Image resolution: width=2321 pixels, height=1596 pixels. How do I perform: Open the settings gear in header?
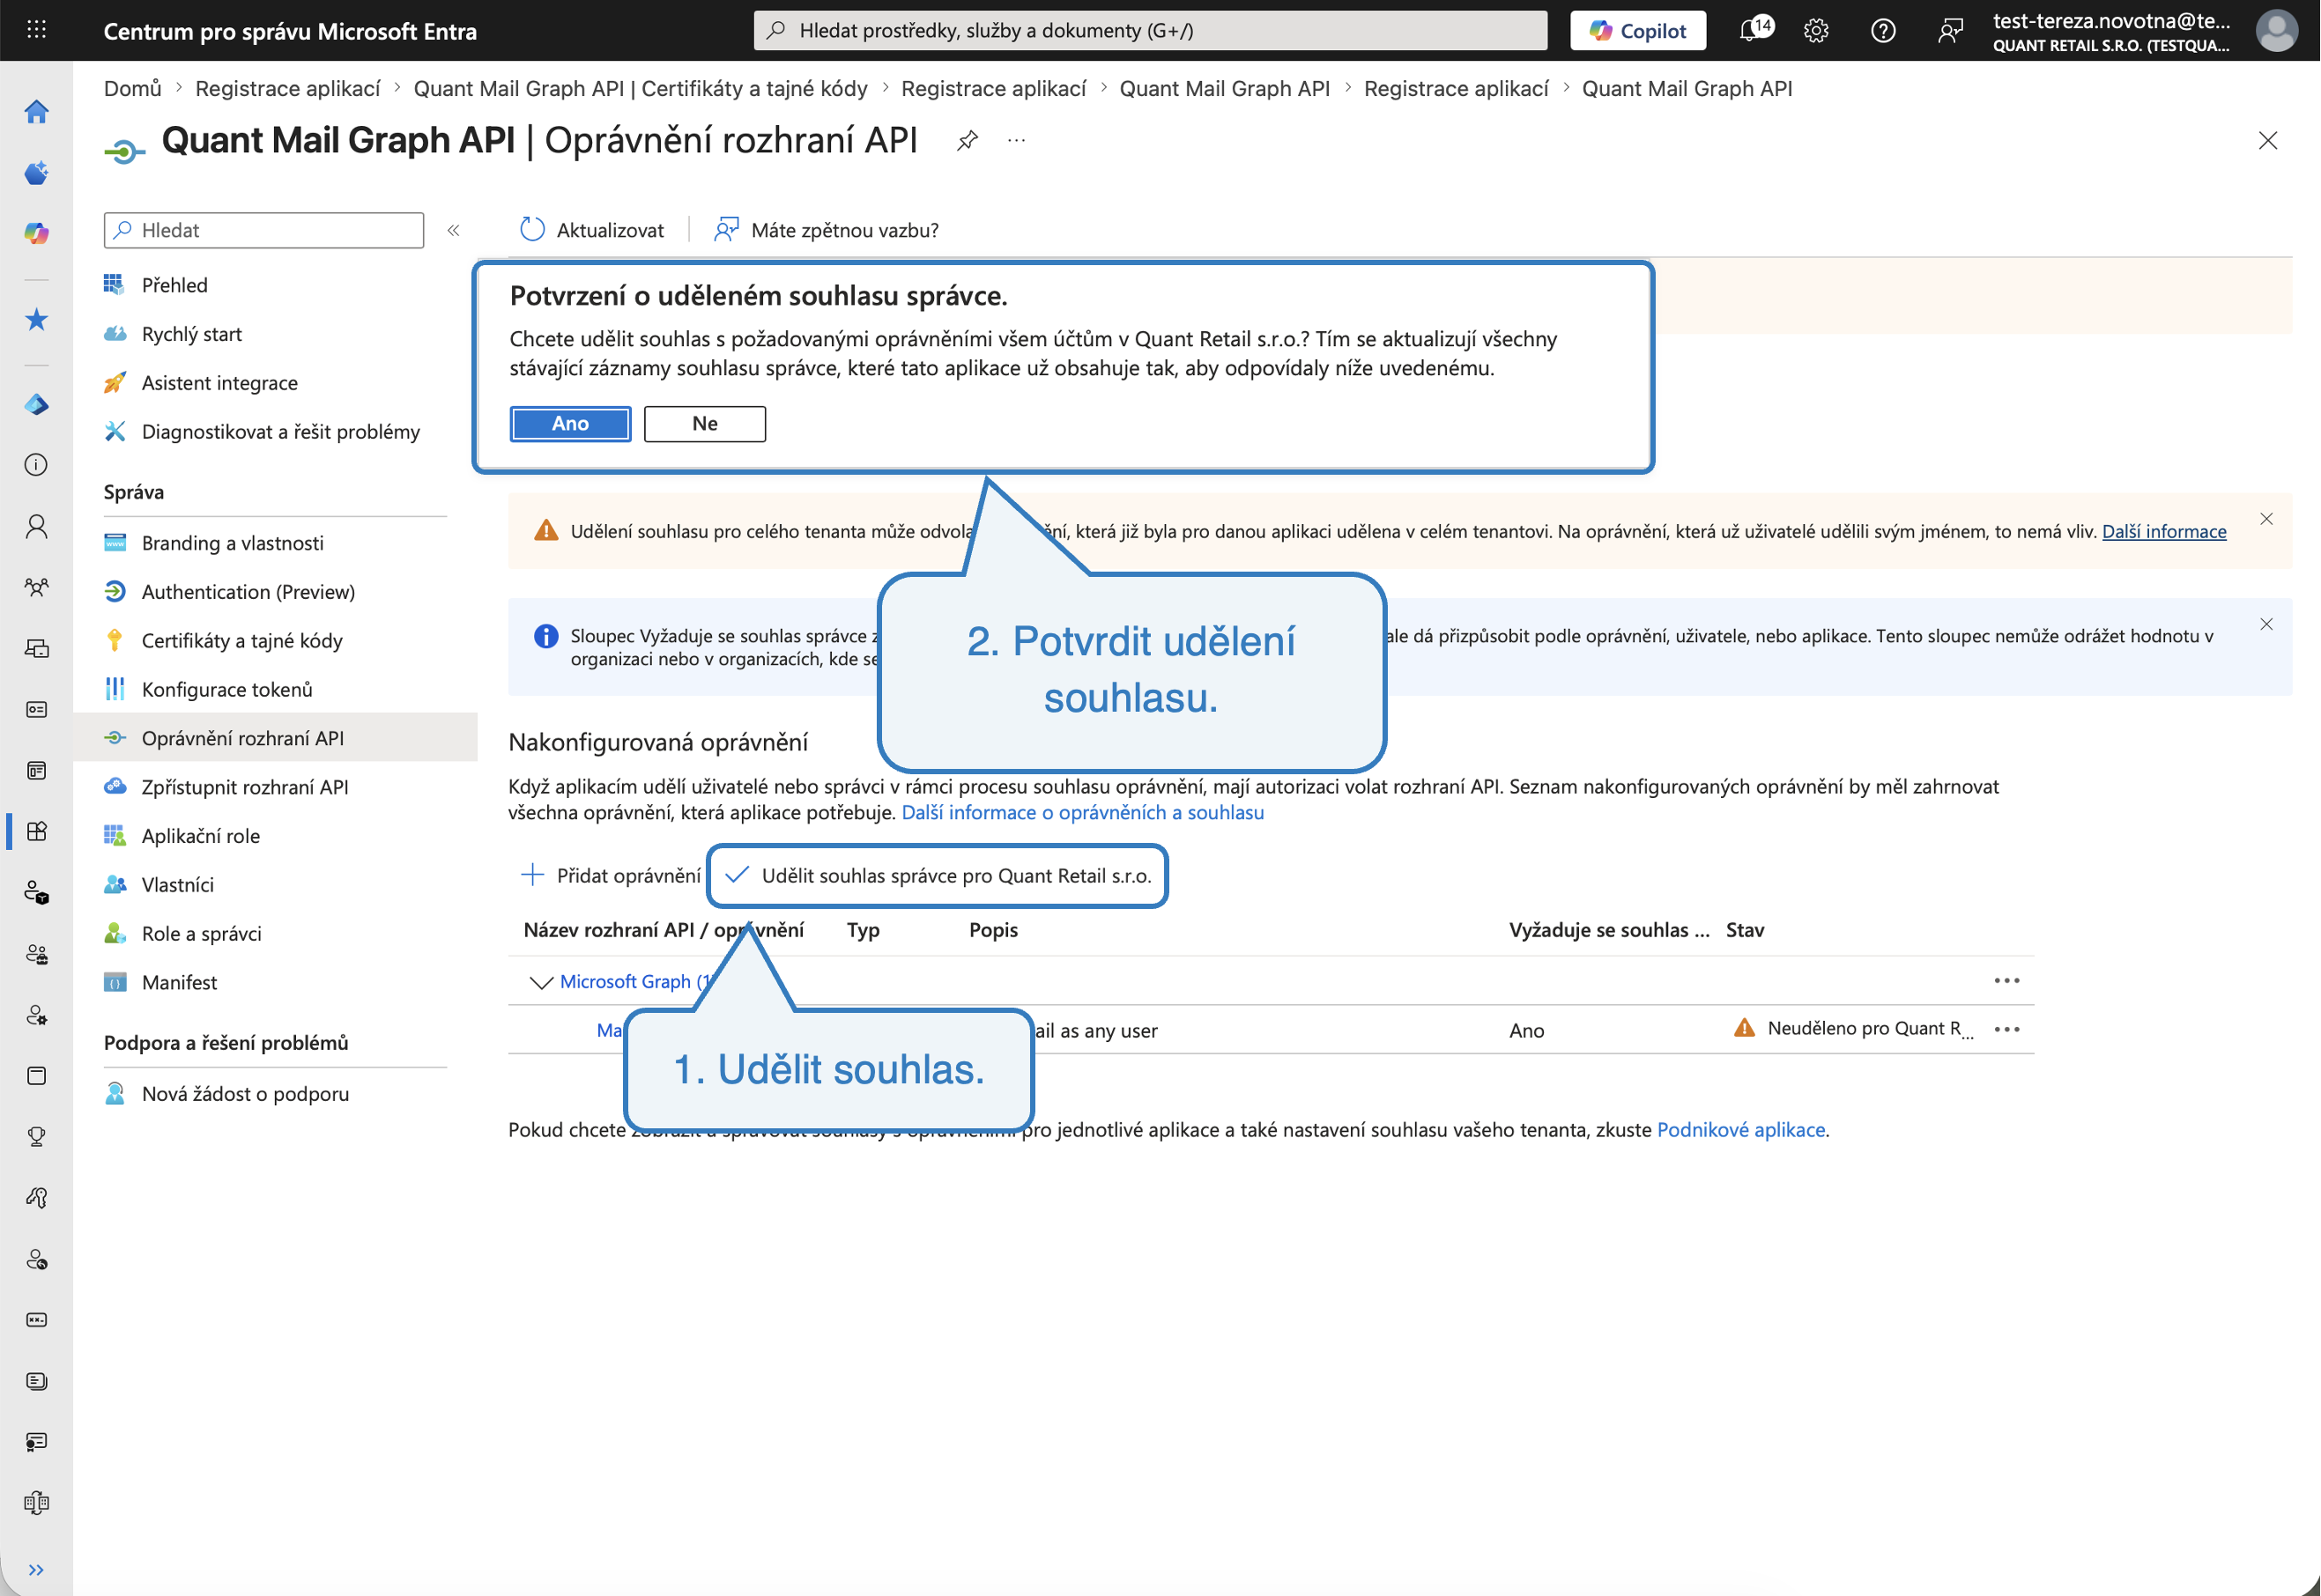click(1816, 30)
